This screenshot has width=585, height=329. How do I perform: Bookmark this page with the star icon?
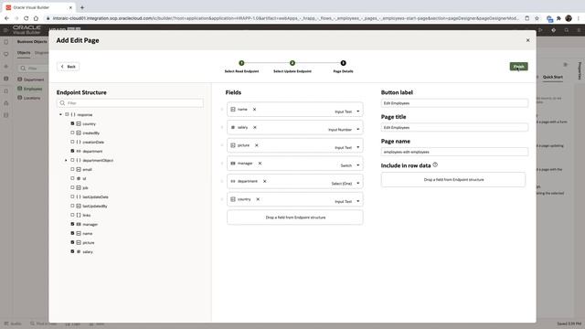(x=537, y=18)
